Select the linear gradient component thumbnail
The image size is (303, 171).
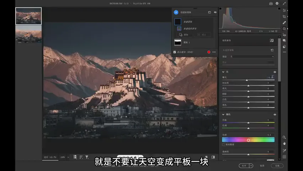coord(179,28)
